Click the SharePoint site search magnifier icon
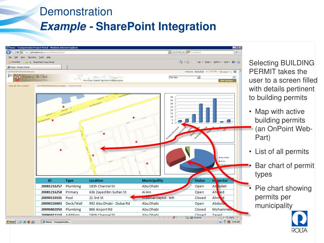This screenshot has width=324, height=243. 234,77
